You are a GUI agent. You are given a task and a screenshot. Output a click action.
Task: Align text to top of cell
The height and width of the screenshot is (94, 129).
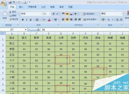pyautogui.click(x=63, y=14)
